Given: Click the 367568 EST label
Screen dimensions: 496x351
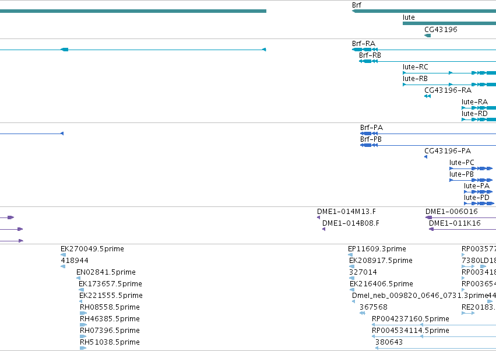Looking at the screenshot, I should (x=373, y=307).
